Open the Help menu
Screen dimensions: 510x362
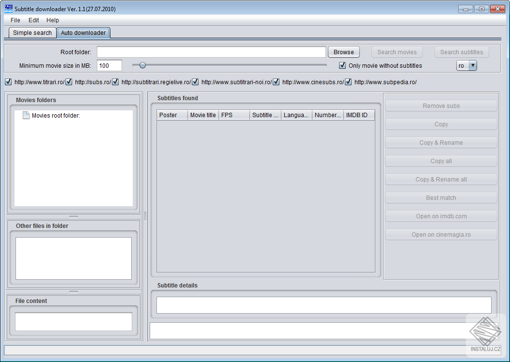tap(52, 20)
